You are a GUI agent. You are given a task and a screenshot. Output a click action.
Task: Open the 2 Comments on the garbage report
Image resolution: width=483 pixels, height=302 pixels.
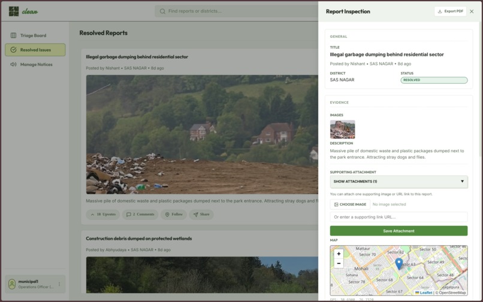coord(140,214)
